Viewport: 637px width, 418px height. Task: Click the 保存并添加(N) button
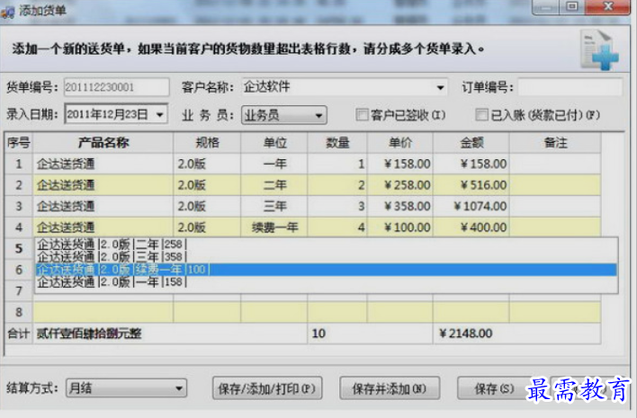coord(390,388)
